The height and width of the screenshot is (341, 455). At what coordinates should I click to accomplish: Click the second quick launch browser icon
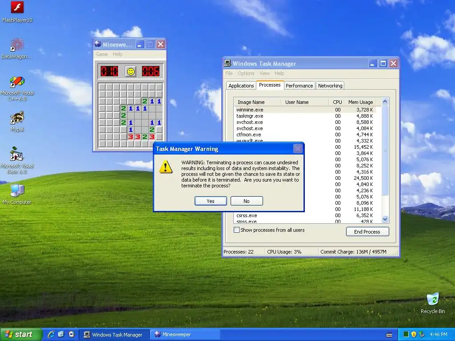coord(61,334)
